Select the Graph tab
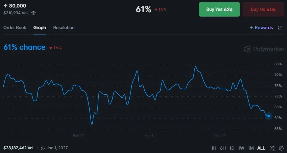The image size is (287, 153). coord(40,27)
